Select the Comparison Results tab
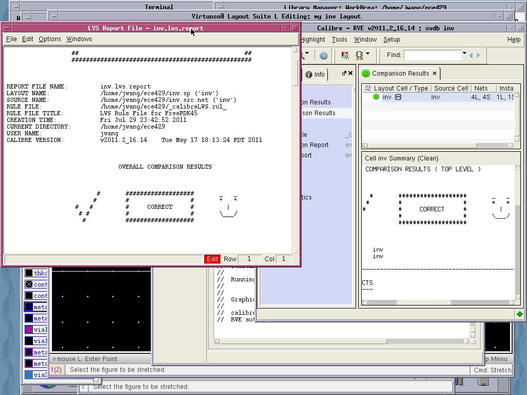This screenshot has width=527, height=395. pos(400,73)
